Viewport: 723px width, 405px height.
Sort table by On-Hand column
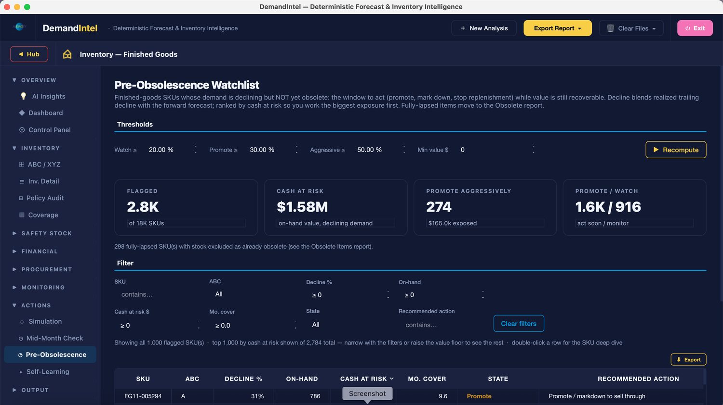302,379
